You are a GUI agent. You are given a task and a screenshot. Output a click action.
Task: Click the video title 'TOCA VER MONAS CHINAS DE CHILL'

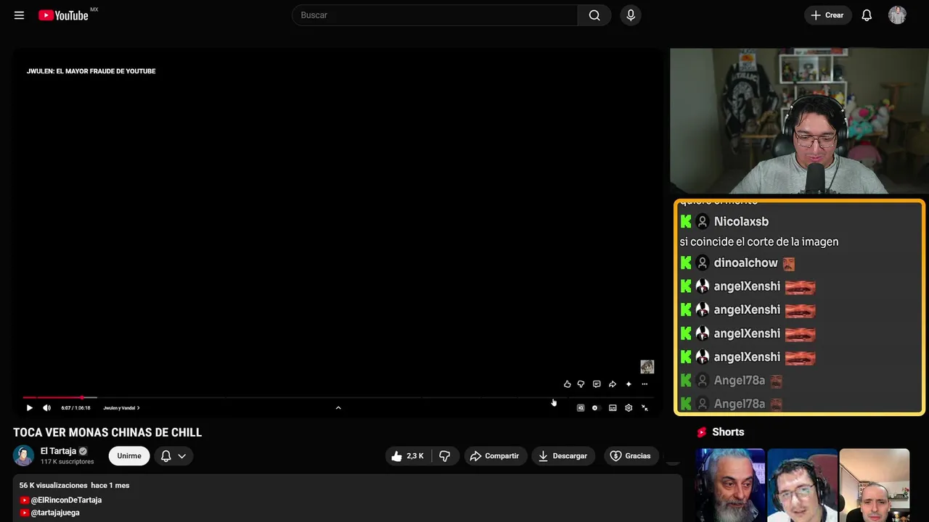point(107,433)
